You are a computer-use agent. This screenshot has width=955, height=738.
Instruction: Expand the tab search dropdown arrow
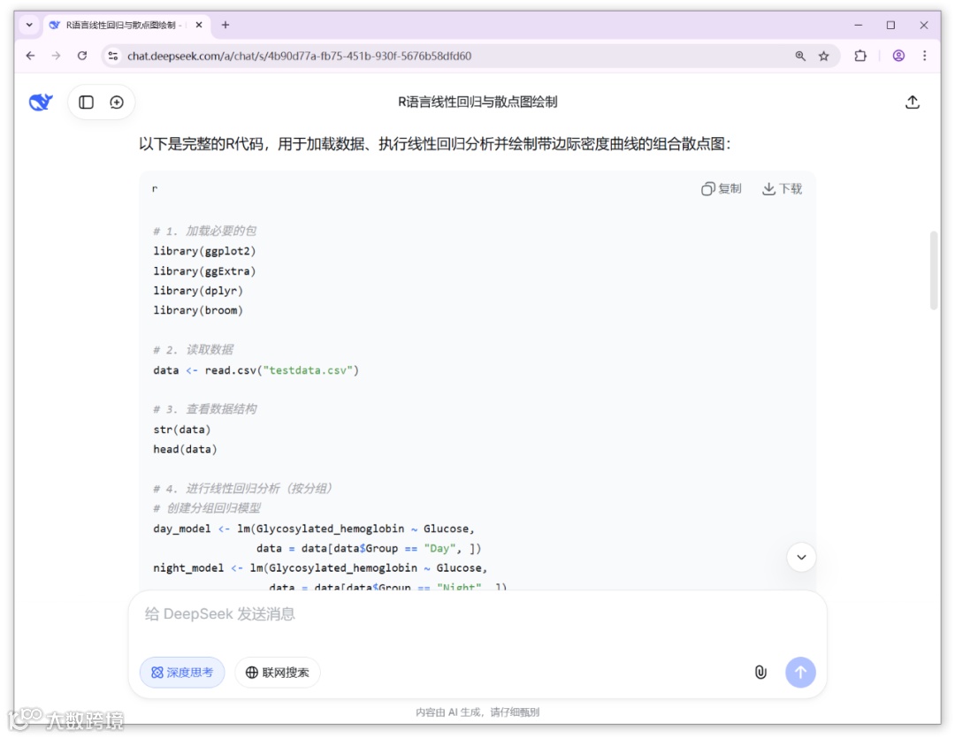tap(29, 25)
